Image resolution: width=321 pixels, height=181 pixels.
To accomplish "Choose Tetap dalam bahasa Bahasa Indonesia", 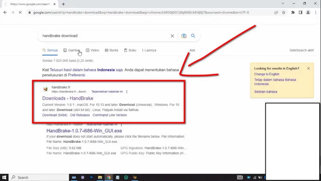I will [275, 82].
